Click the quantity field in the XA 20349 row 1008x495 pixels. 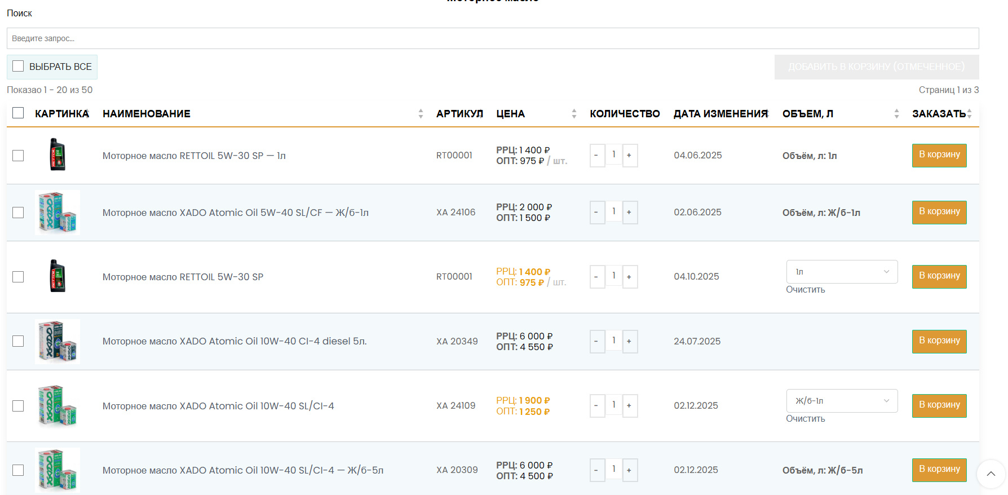coord(613,341)
